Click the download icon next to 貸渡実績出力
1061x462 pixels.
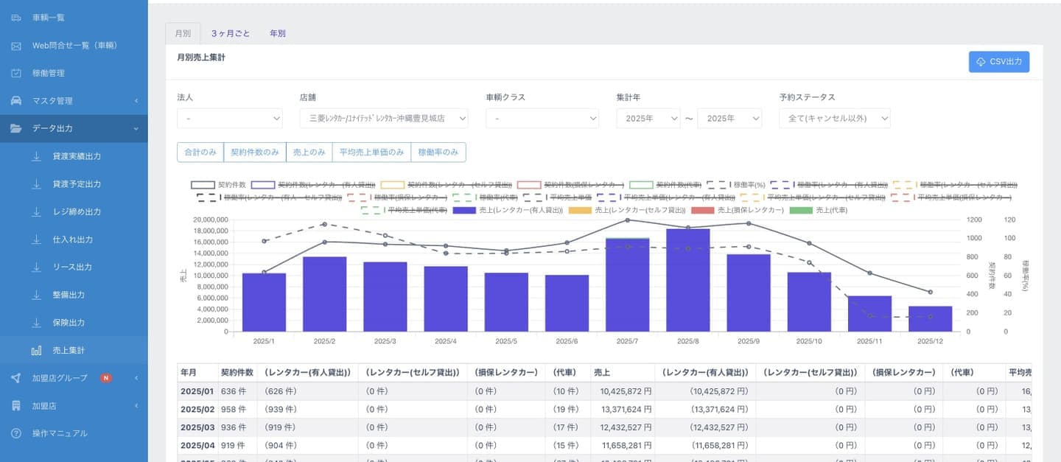pos(36,156)
